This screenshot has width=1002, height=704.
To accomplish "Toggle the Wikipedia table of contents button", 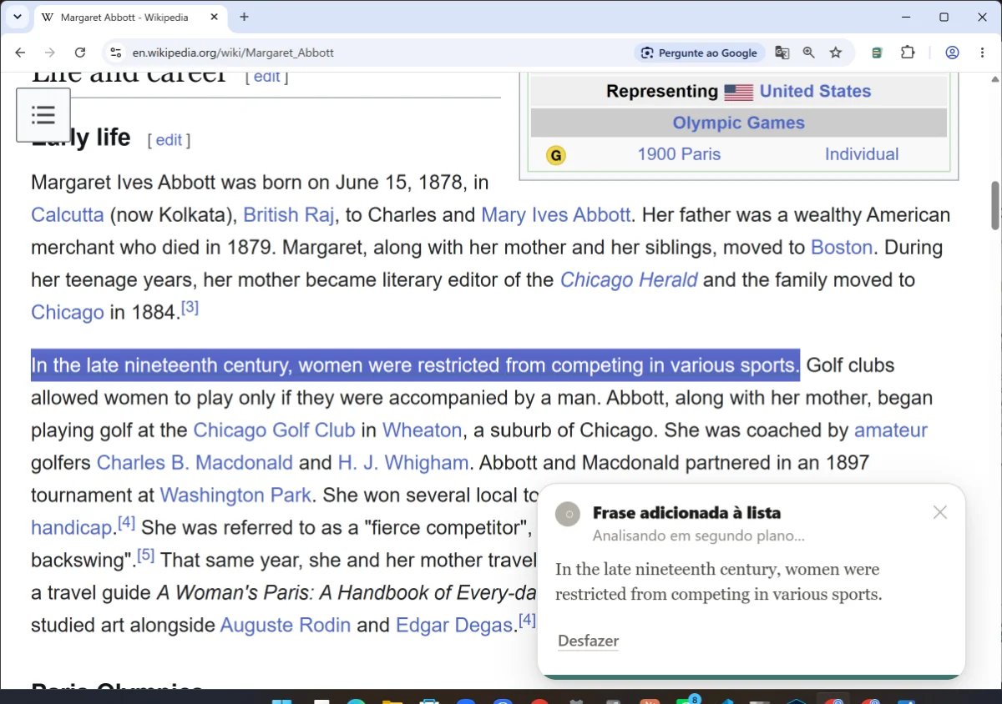I will [x=43, y=115].
